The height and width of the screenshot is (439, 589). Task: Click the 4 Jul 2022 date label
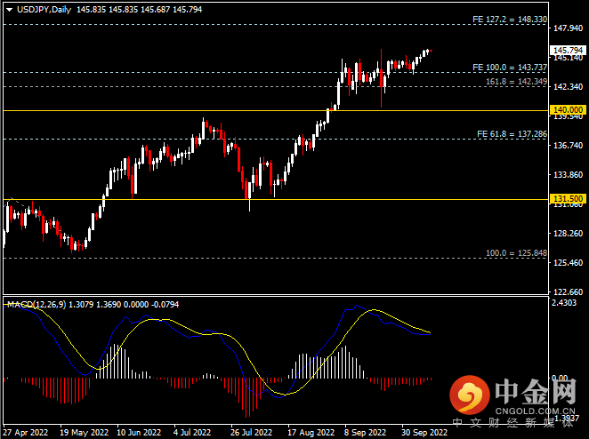click(192, 432)
